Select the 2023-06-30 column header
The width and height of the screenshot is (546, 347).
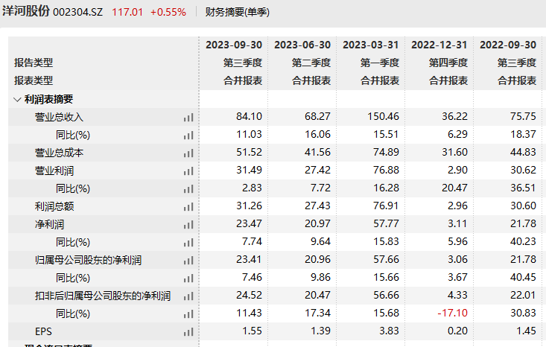pyautogui.click(x=302, y=45)
